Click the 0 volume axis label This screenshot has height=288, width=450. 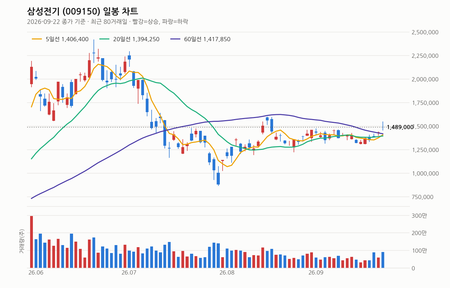coord(414,268)
